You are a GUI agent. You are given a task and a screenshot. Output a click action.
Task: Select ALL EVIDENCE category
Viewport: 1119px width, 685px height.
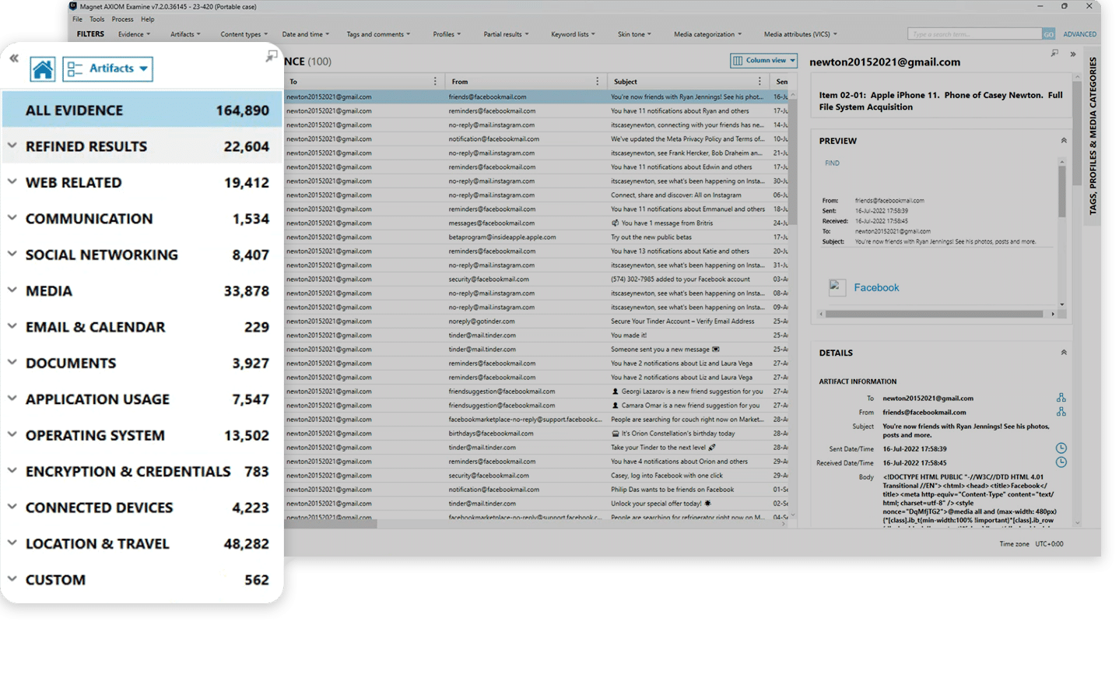(142, 110)
